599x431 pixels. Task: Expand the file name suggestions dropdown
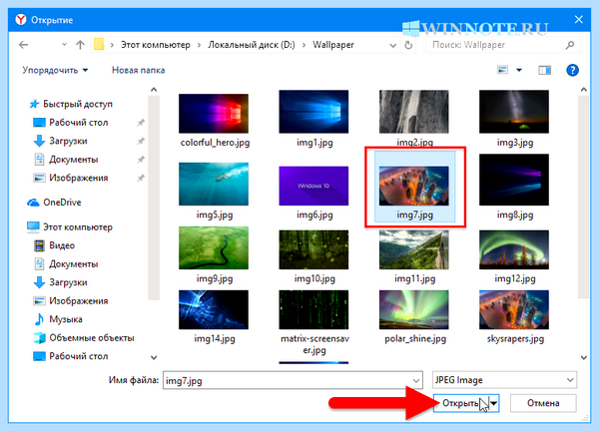click(416, 380)
